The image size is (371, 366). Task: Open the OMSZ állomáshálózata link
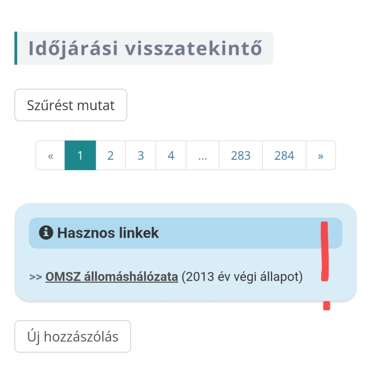(111, 277)
